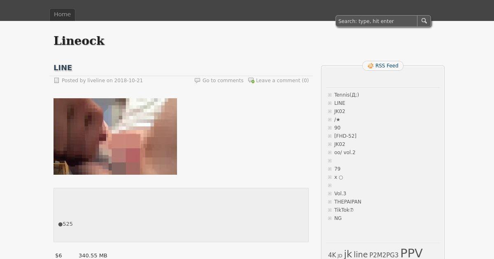Open Tennis entry in sidebar list
This screenshot has height=259, width=494.
(x=347, y=95)
